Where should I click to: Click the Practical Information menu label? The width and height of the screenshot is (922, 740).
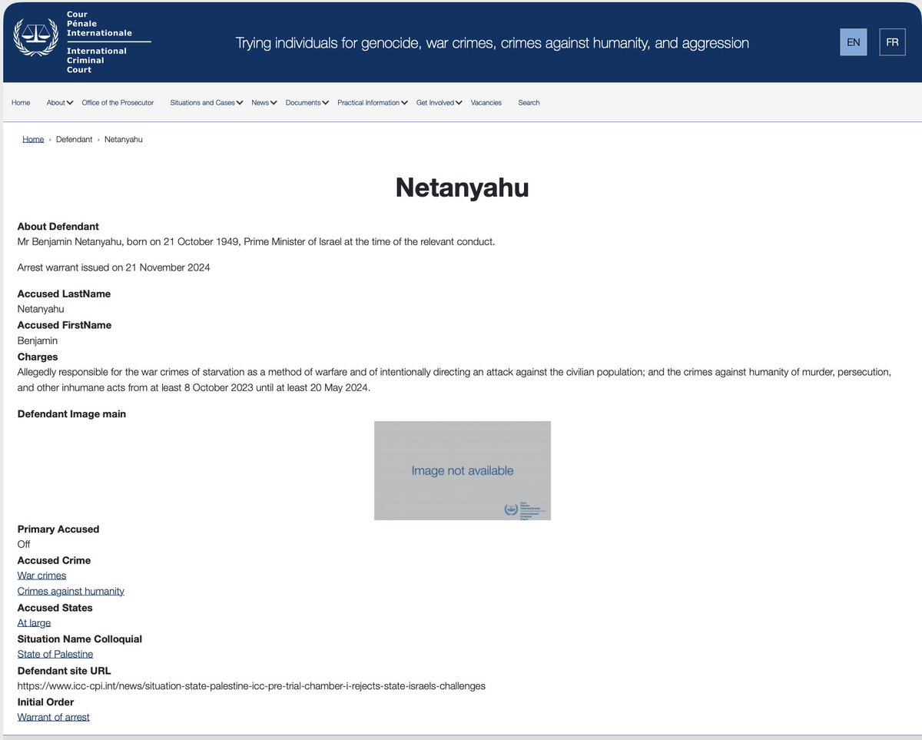coord(369,102)
